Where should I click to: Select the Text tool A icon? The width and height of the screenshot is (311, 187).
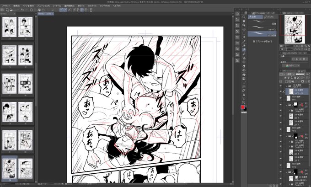[x=244, y=95]
